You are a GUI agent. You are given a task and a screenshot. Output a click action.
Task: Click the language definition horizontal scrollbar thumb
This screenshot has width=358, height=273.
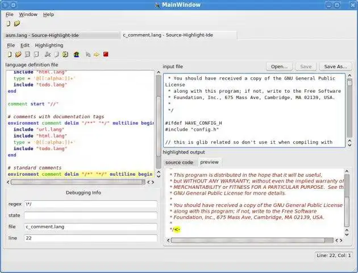point(78,182)
